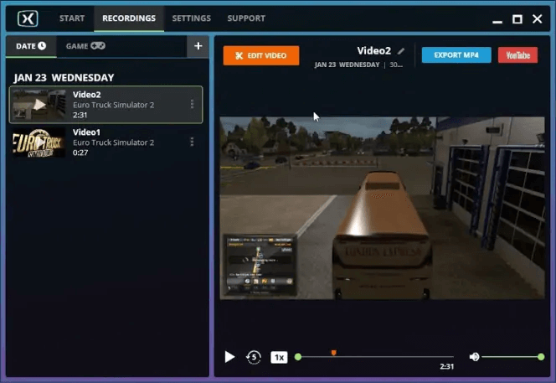Viewport: 556px width, 383px height.
Task: Click EXPORT MP4 button
Action: (x=456, y=55)
